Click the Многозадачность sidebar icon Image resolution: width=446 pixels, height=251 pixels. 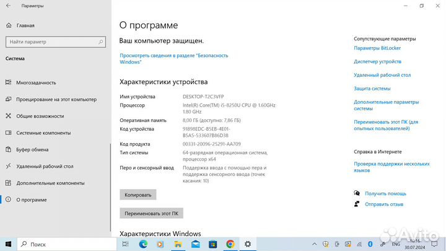[8, 82]
